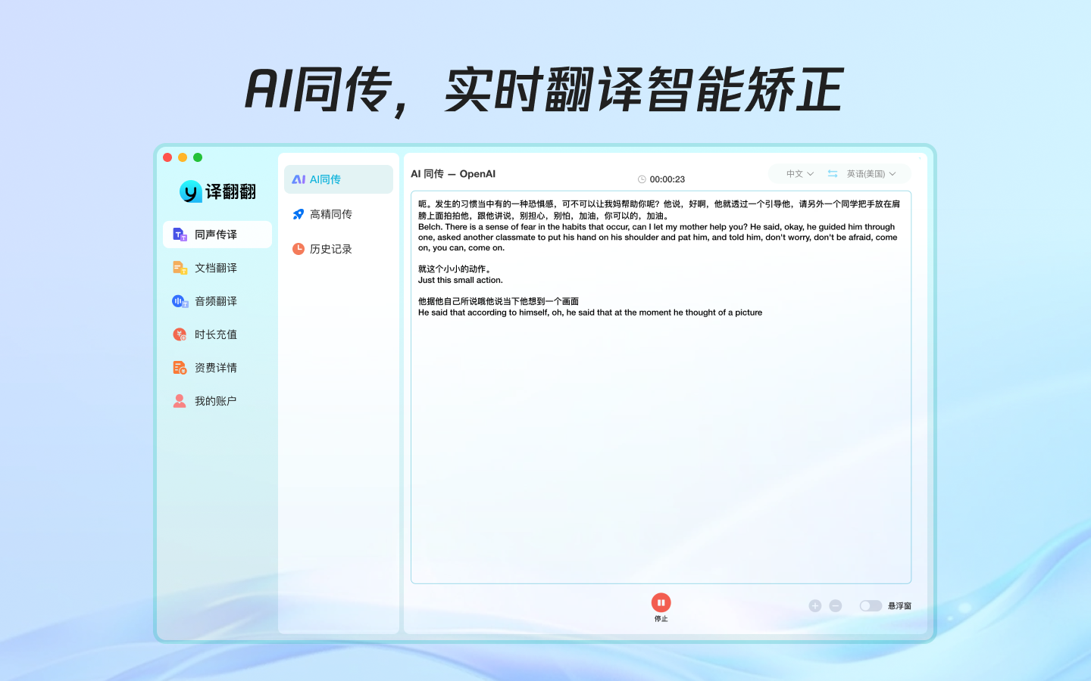Click the clock icon for 历史记录
The image size is (1091, 681).
(299, 249)
